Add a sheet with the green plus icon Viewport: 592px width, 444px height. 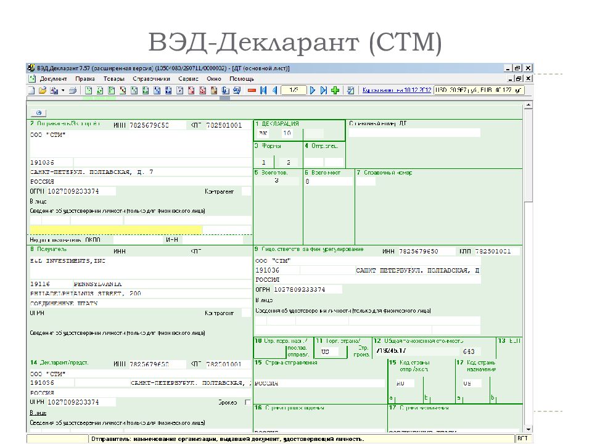tap(335, 90)
